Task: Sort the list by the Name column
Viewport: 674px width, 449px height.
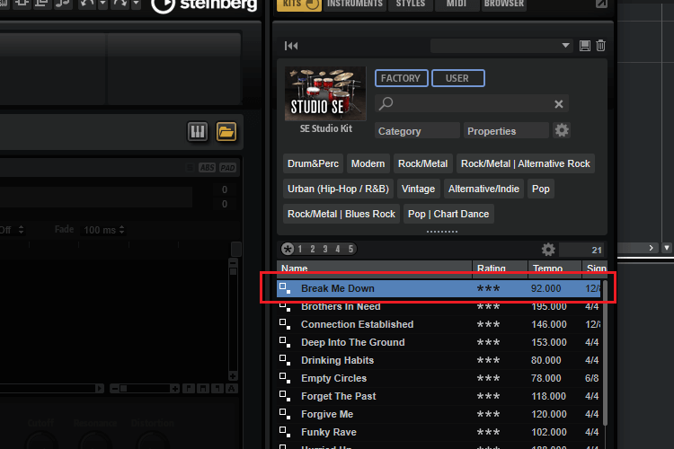Action: (x=375, y=269)
